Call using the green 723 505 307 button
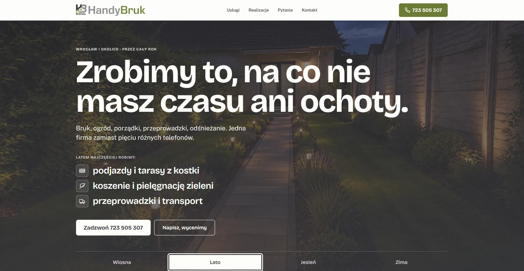The height and width of the screenshot is (271, 524). coord(423,10)
